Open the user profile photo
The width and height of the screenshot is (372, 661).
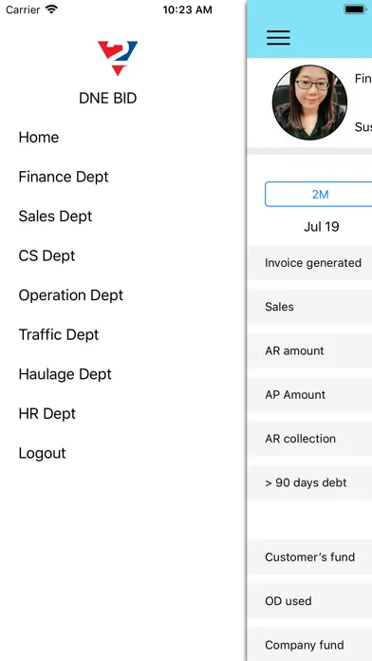coord(309,102)
